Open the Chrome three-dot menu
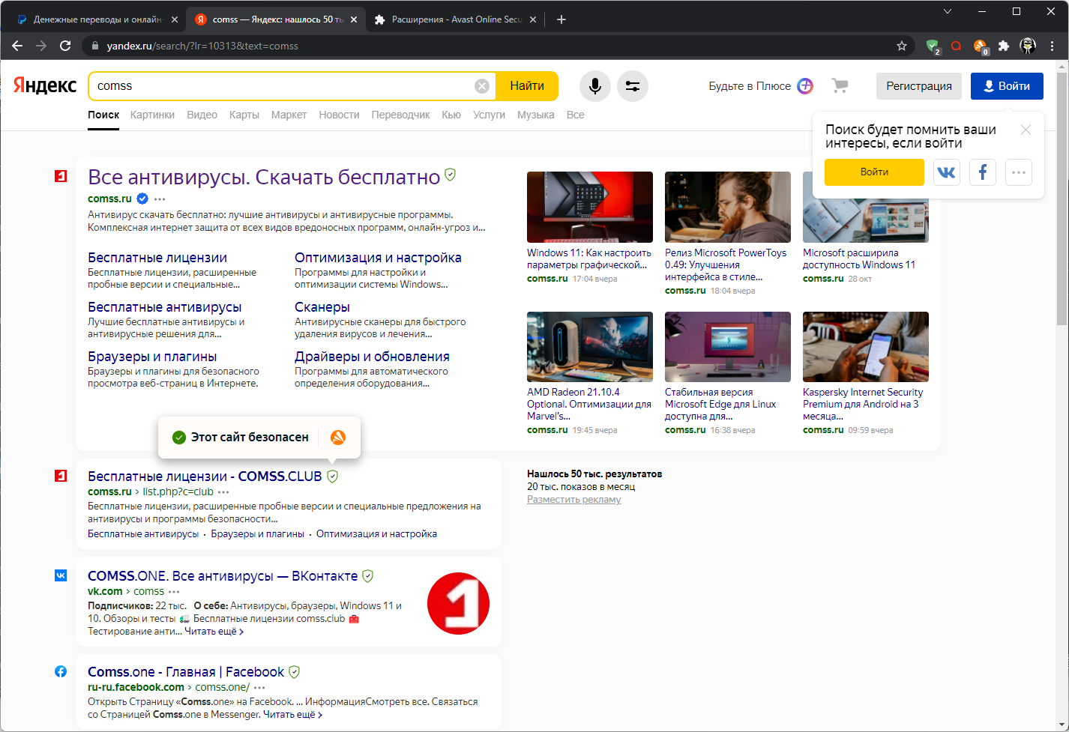 pyautogui.click(x=1053, y=46)
